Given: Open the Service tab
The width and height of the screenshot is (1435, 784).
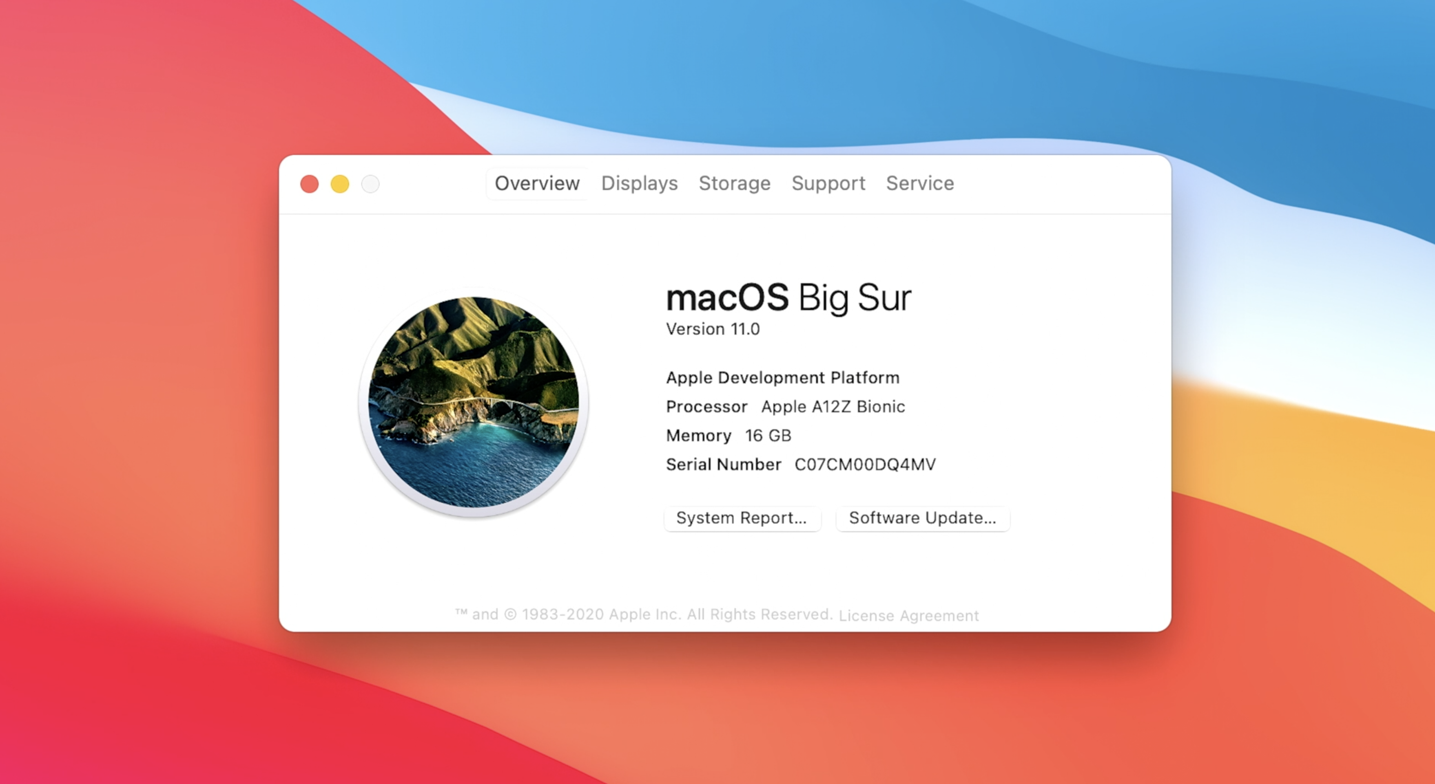Looking at the screenshot, I should pos(920,183).
